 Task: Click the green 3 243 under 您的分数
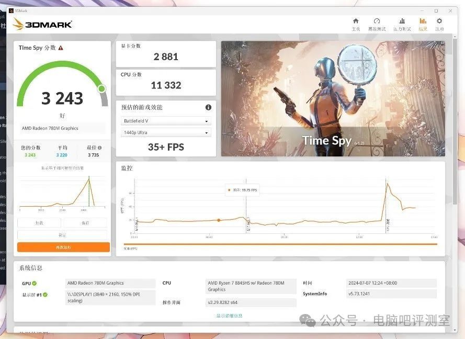[x=30, y=155]
